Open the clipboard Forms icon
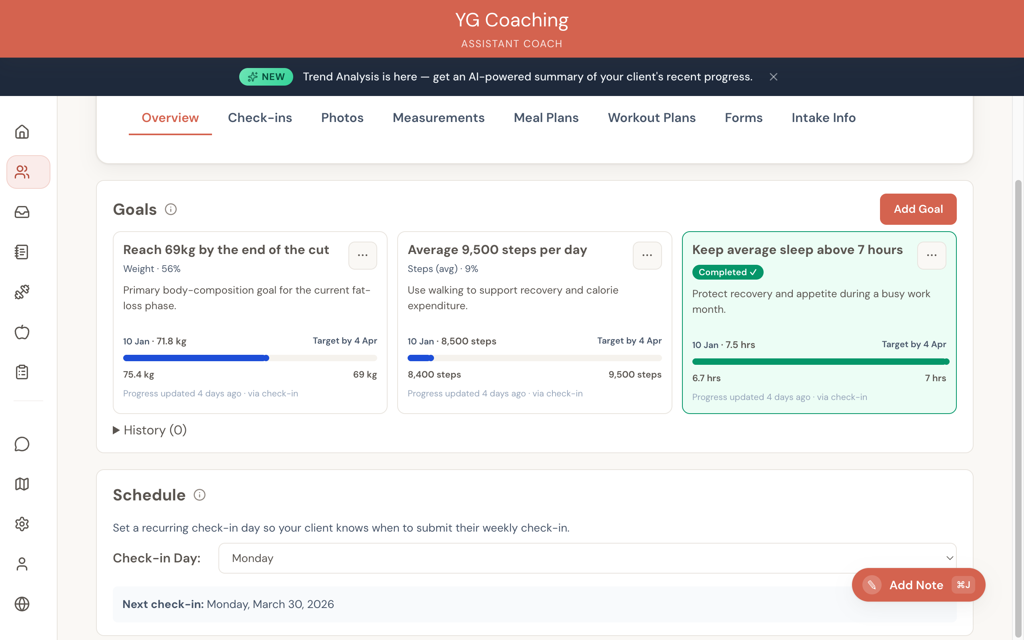Viewport: 1024px width, 640px height. pos(22,372)
